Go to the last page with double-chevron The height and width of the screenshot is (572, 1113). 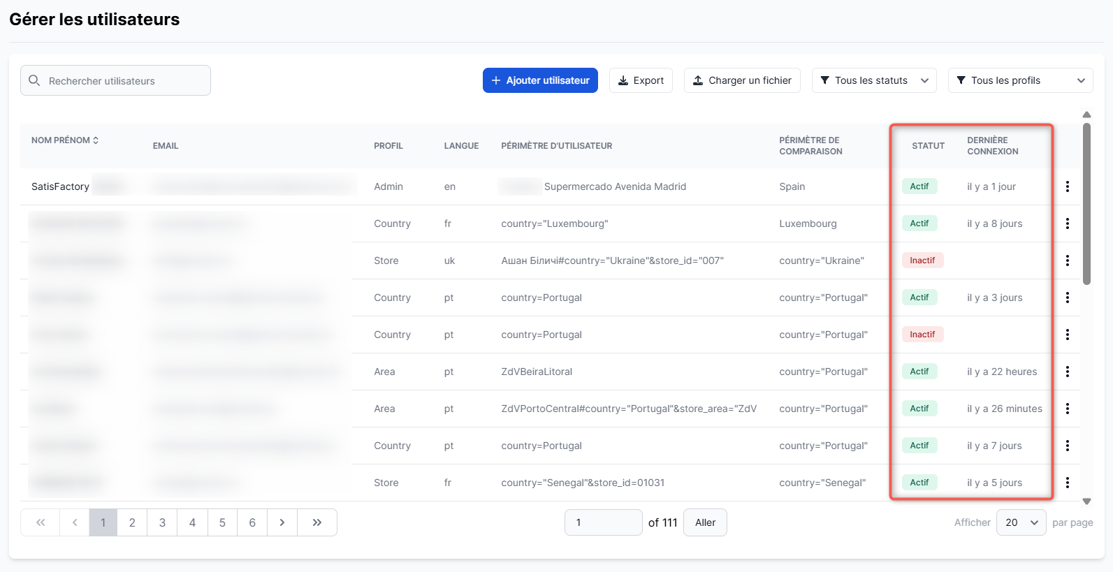317,522
